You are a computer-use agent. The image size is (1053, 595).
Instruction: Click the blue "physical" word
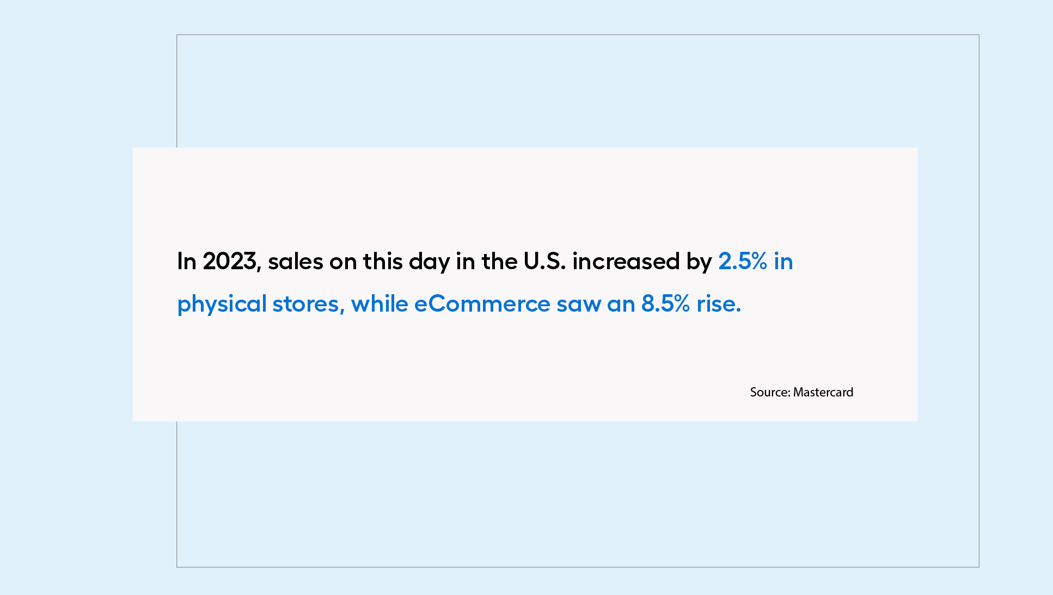(x=222, y=304)
